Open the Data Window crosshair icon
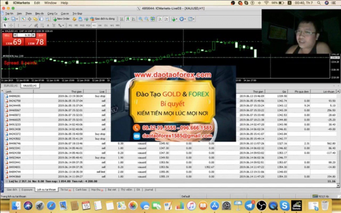Screen dimensions: 341x213 pos(29,19)
